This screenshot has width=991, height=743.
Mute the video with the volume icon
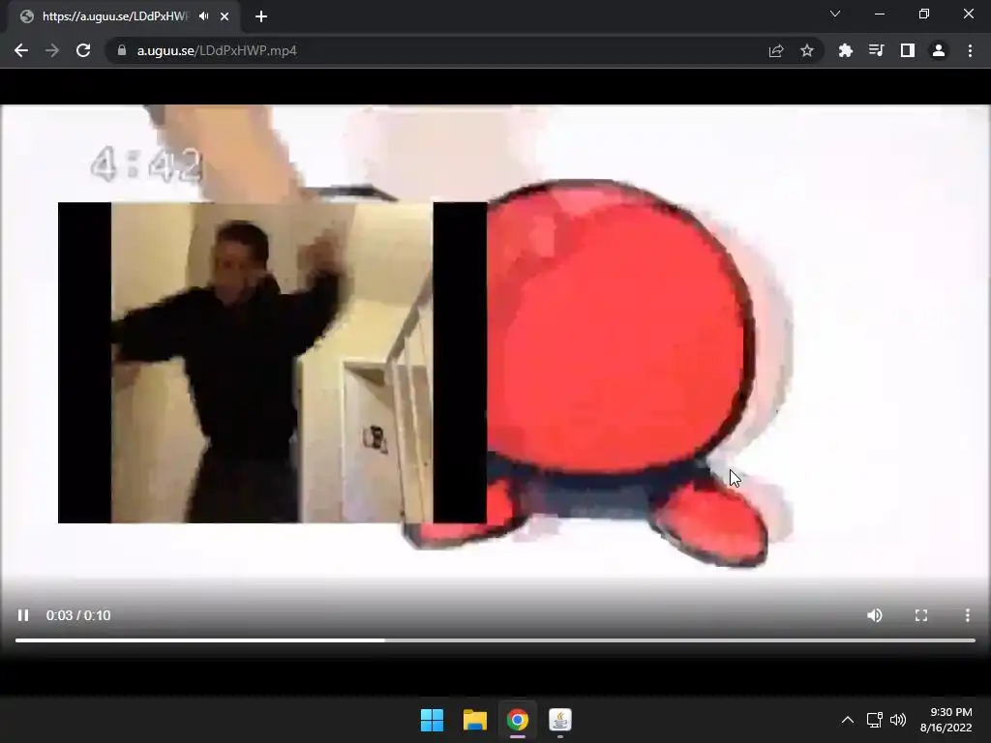click(875, 615)
